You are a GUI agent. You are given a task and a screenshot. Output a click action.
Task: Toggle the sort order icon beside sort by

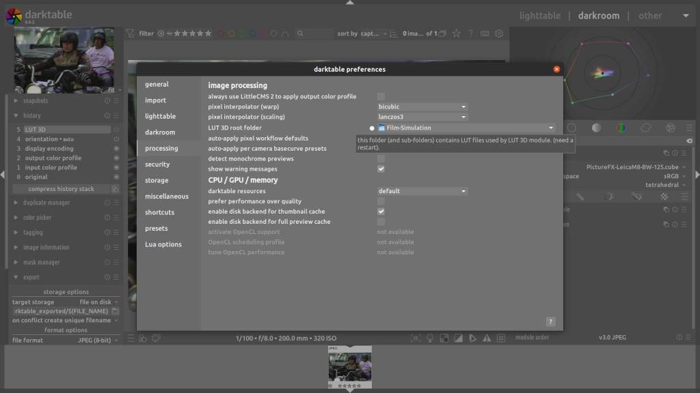point(393,33)
